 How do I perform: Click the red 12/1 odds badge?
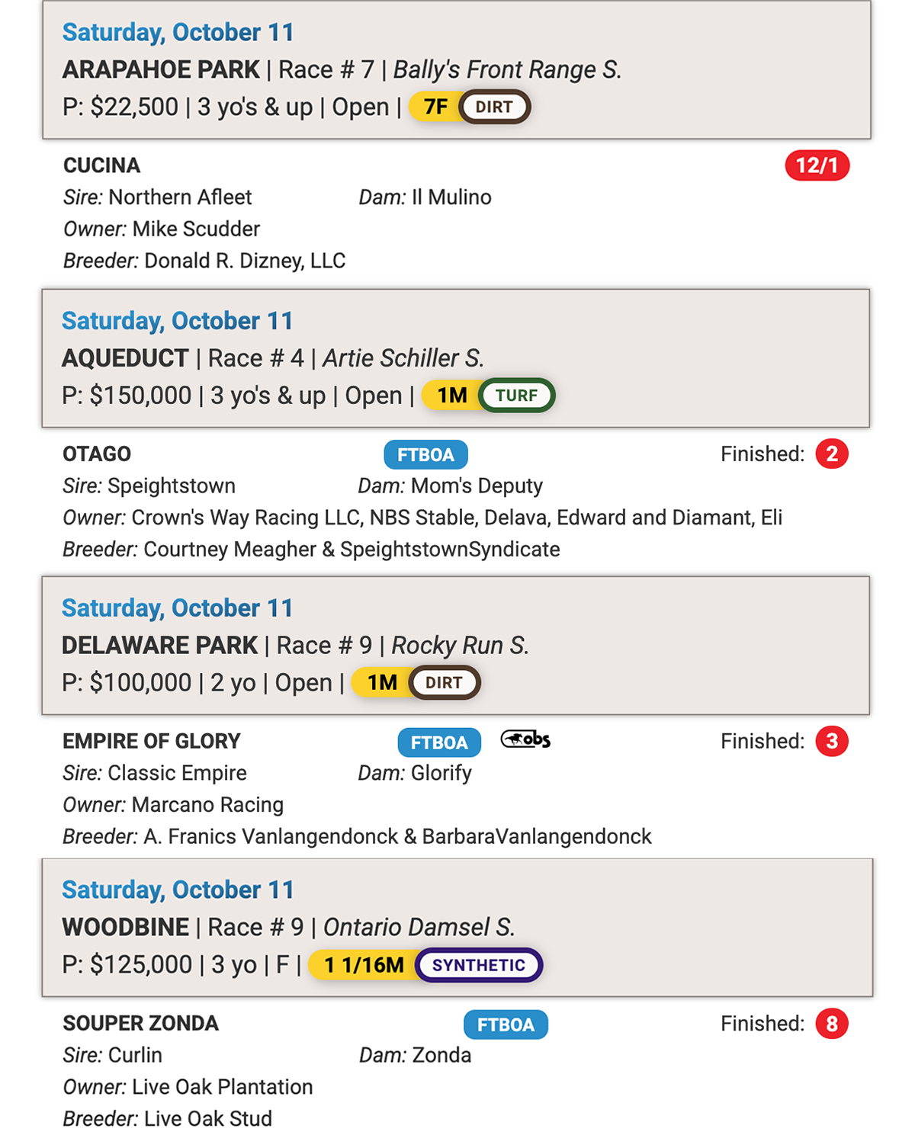click(x=817, y=165)
